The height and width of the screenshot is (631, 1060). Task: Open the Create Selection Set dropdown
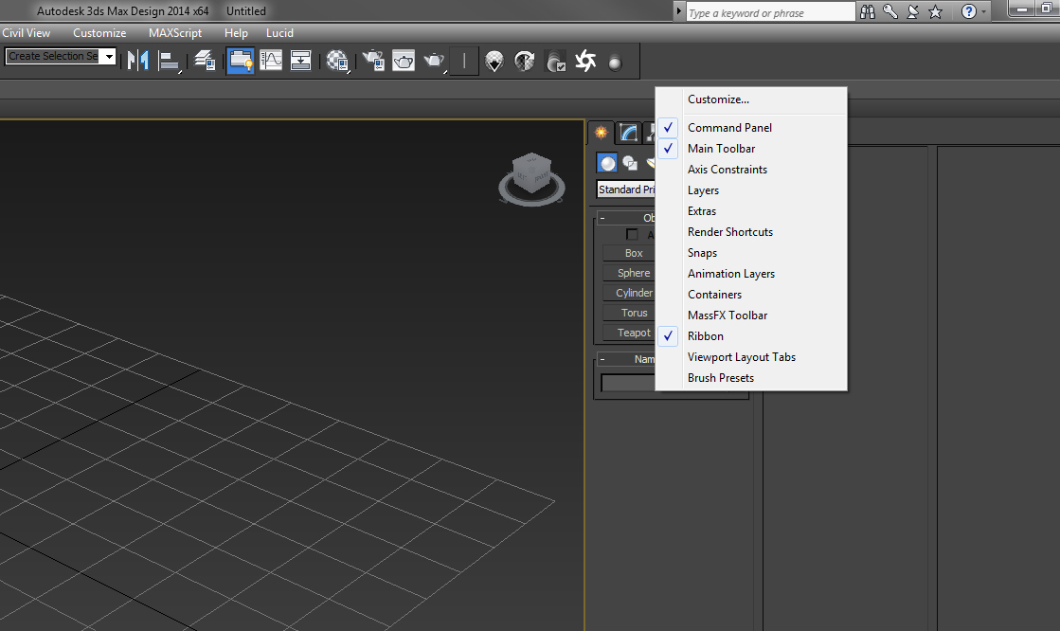pyautogui.click(x=109, y=57)
